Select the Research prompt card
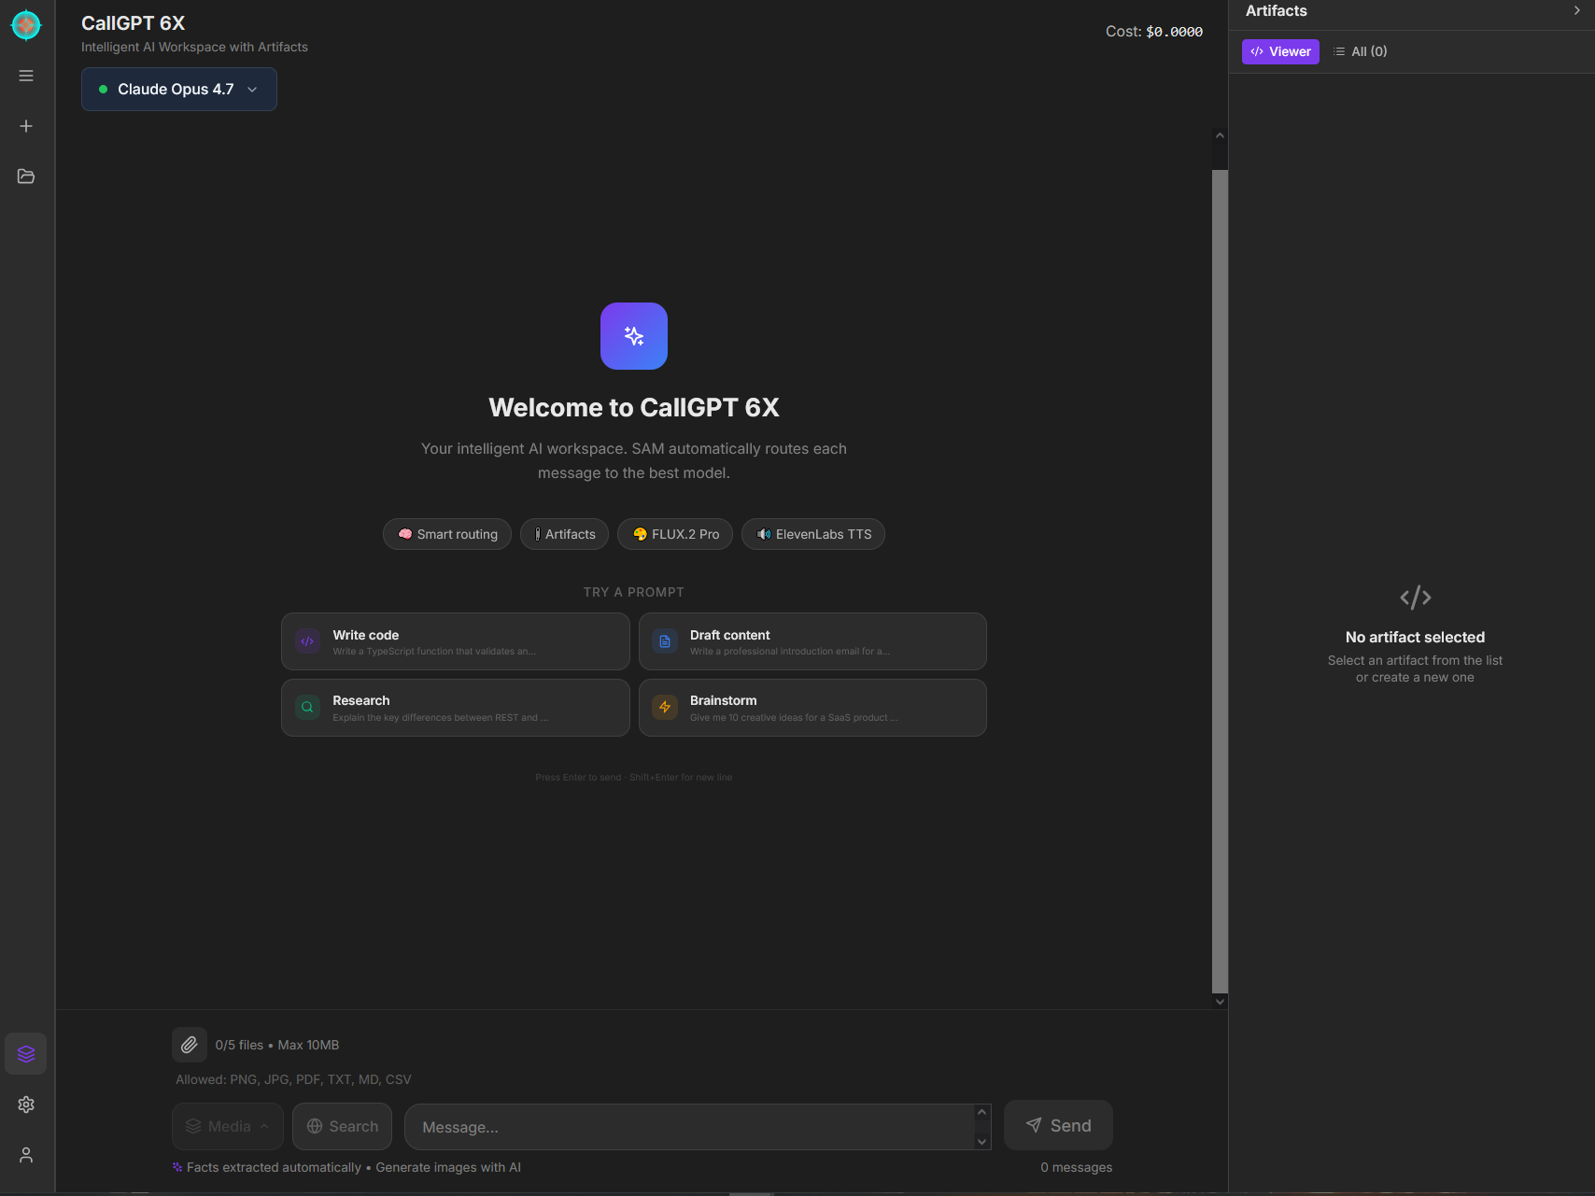 coord(456,708)
